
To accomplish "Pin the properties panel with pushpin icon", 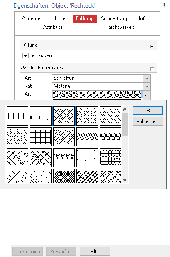I will (164, 5).
